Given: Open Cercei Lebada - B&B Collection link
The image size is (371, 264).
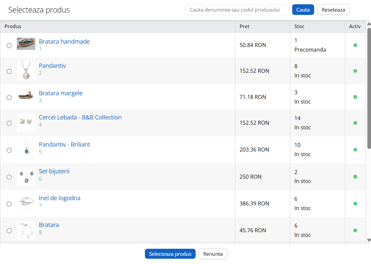Looking at the screenshot, I should (x=80, y=117).
